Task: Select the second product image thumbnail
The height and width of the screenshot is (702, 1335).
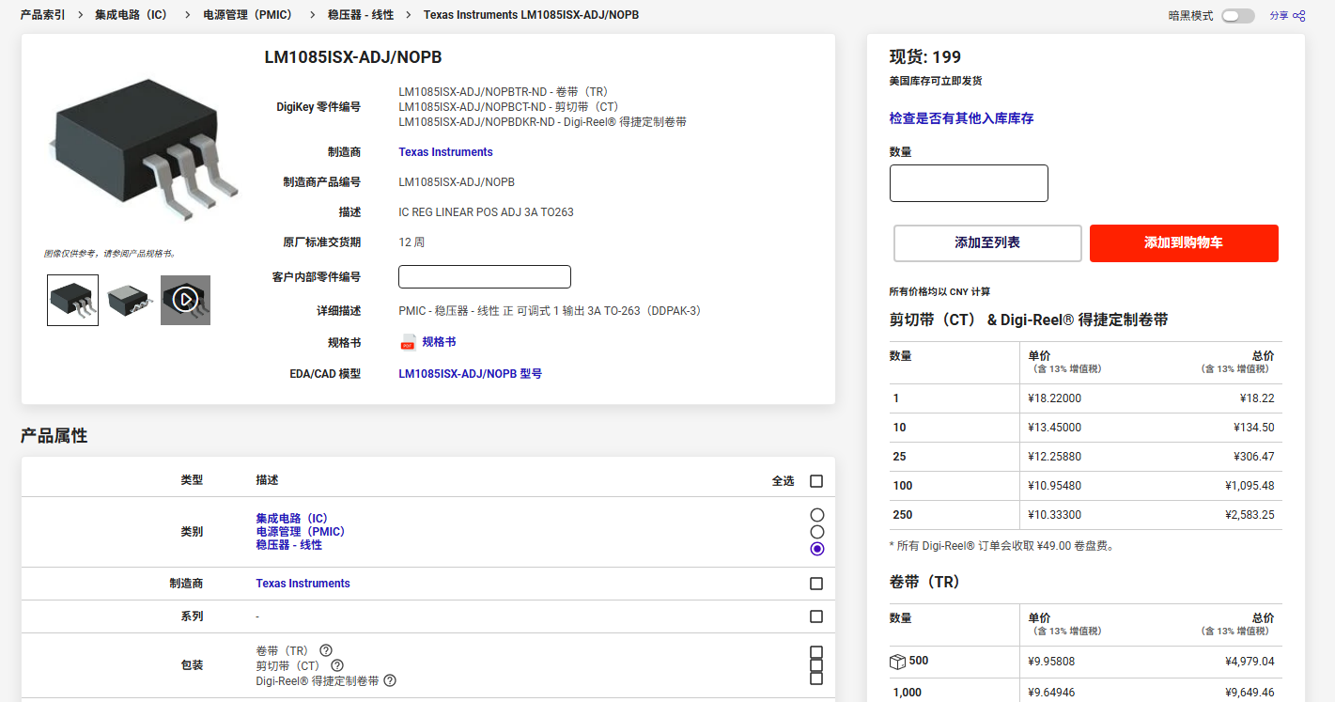Action: coord(129,300)
